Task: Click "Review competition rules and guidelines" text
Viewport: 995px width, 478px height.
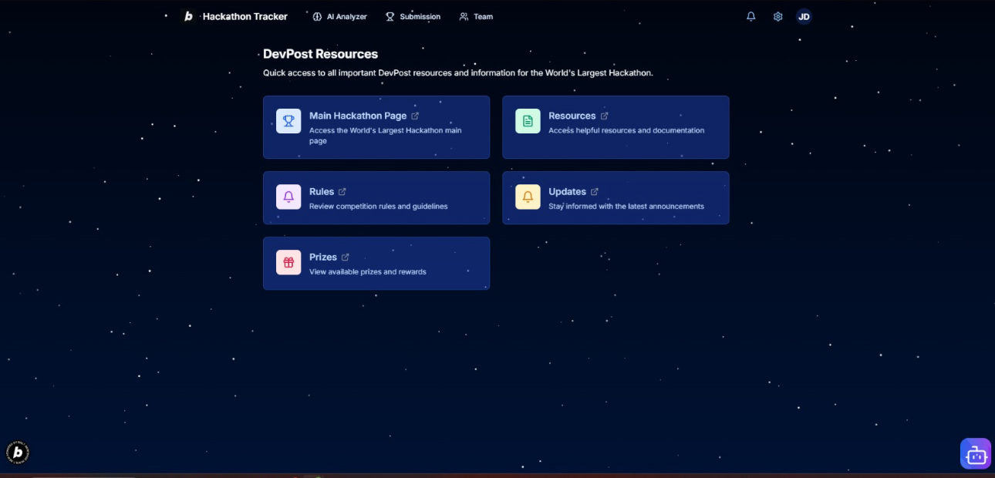Action: tap(378, 206)
